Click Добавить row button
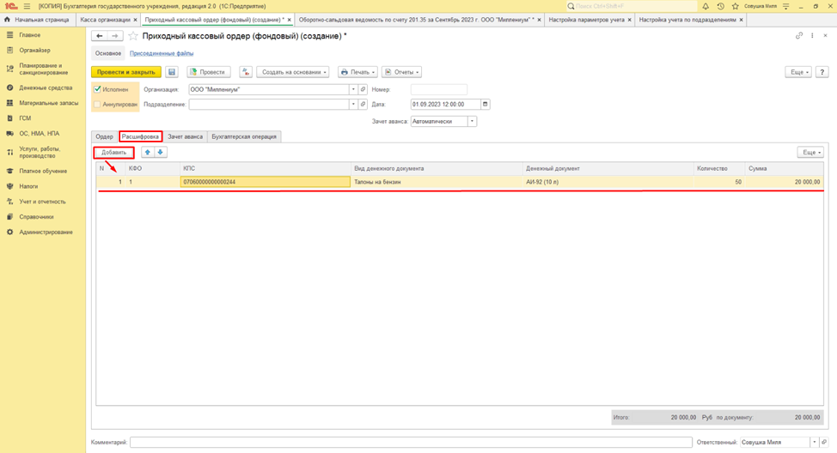 click(x=113, y=153)
